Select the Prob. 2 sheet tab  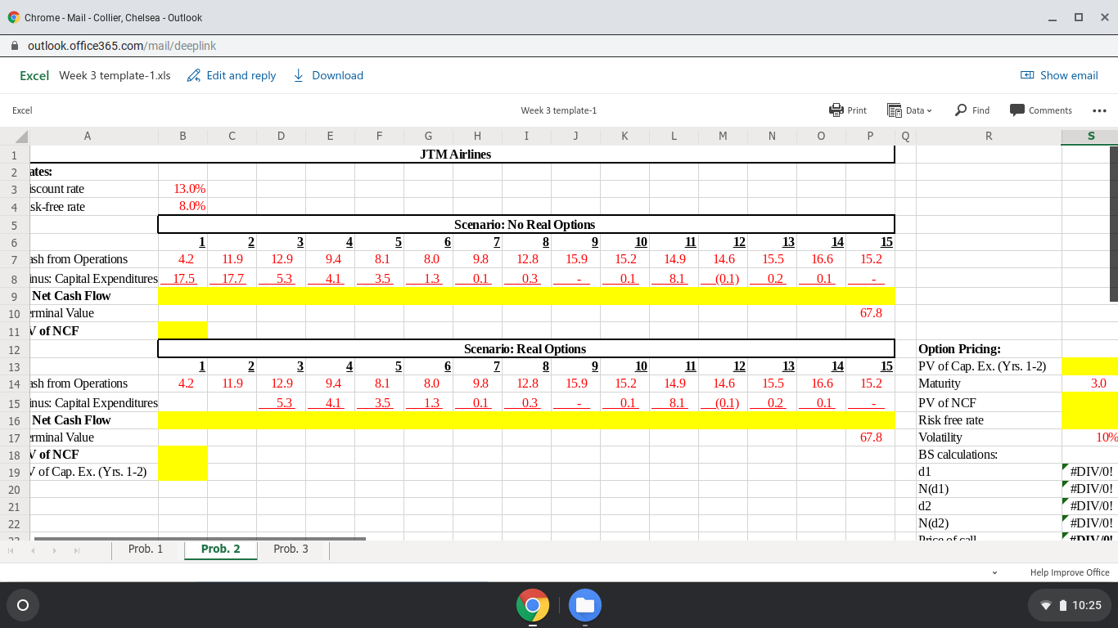220,549
